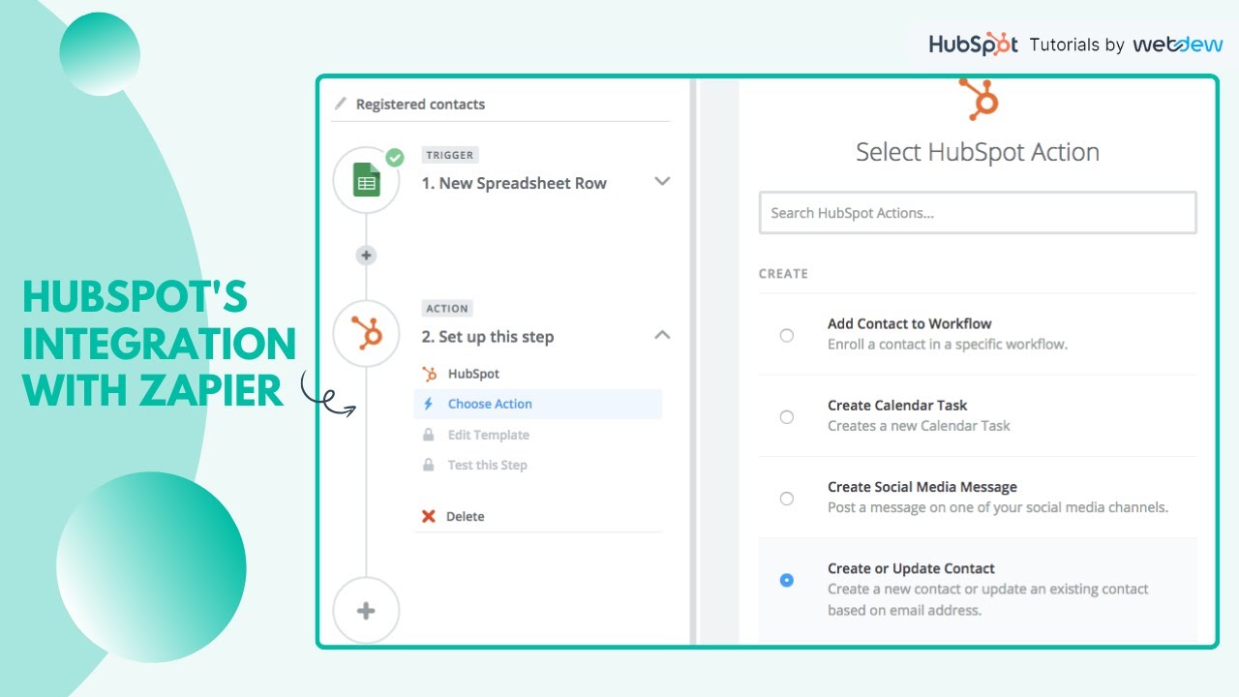Click the small plus between trigger and action
Viewport: 1239px width, 697px height.
tap(366, 256)
